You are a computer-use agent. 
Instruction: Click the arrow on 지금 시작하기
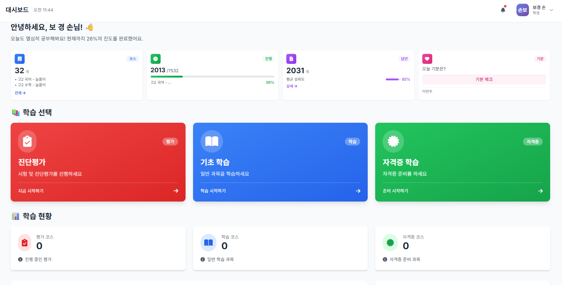tap(176, 191)
